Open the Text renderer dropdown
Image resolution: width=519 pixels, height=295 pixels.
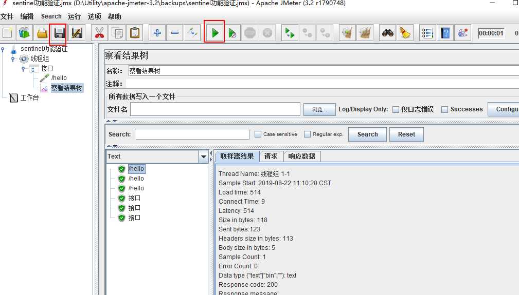(x=204, y=157)
